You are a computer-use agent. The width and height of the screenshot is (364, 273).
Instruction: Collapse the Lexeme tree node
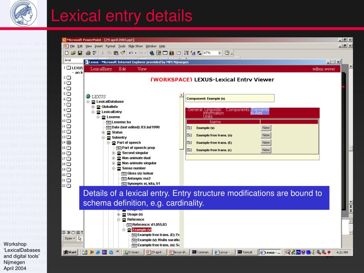[x=98, y=117]
